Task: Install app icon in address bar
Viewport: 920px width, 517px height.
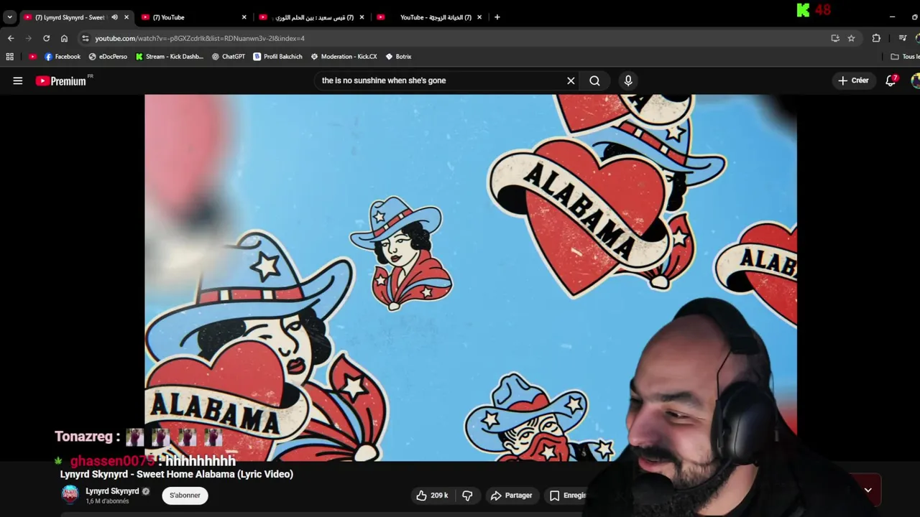Action: click(x=835, y=38)
